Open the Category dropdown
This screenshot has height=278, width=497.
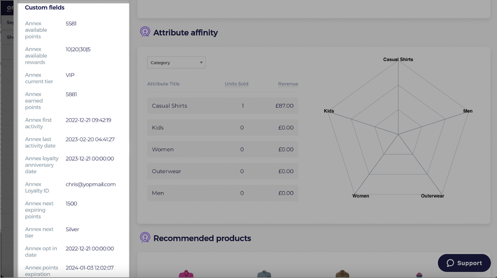pyautogui.click(x=176, y=63)
